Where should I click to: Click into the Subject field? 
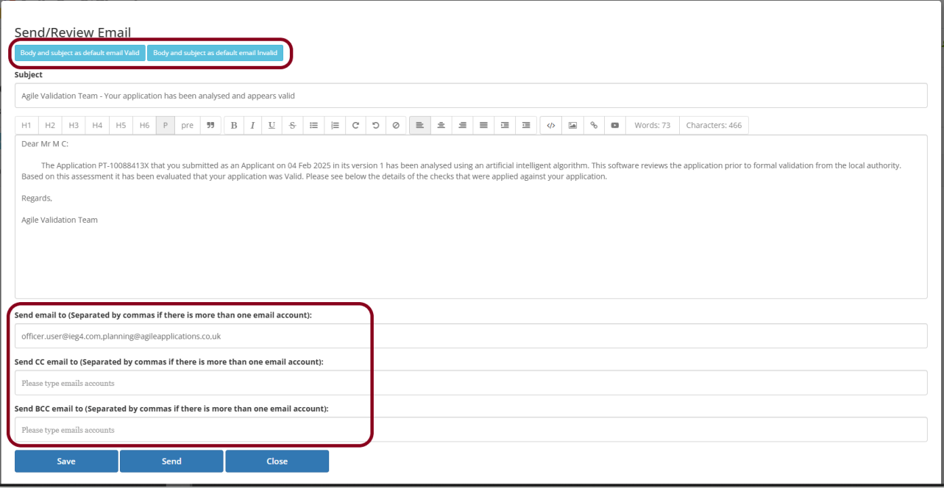[x=471, y=96]
